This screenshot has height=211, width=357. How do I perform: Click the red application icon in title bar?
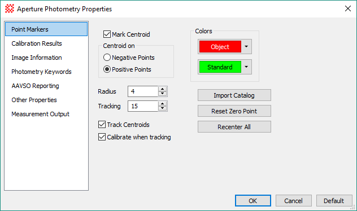[10, 8]
